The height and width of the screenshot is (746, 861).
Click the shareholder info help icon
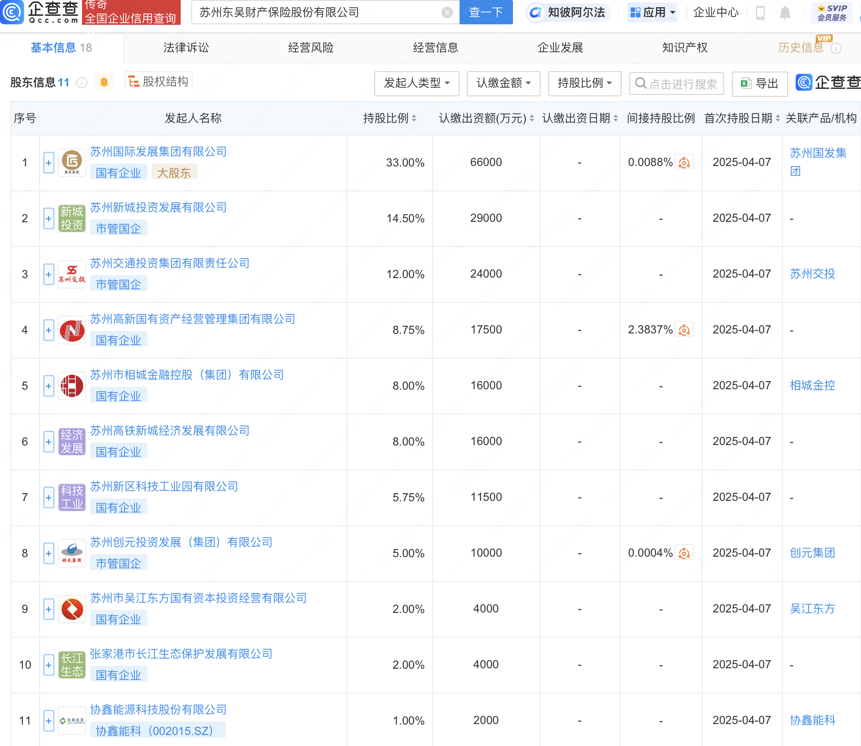click(x=82, y=83)
